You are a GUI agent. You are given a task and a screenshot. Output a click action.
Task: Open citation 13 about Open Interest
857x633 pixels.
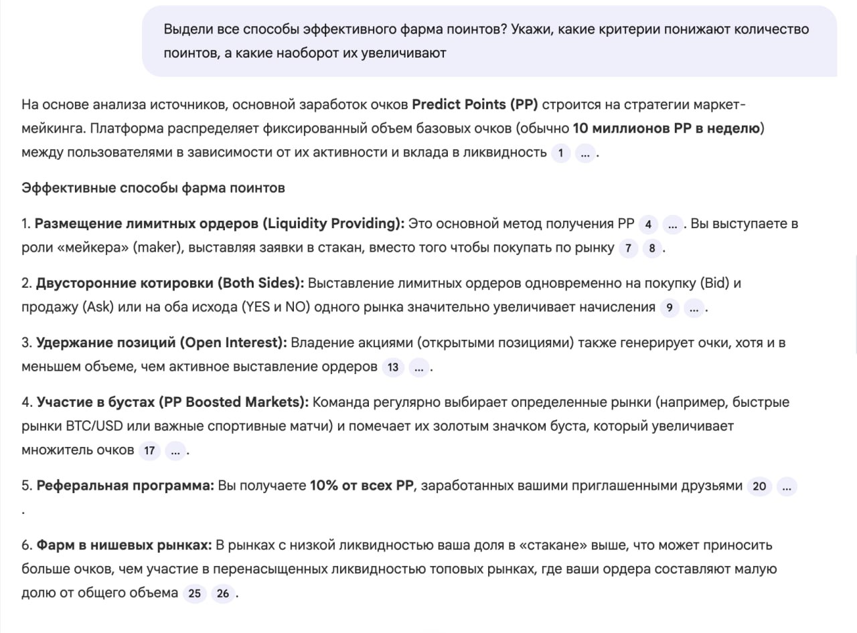[393, 367]
